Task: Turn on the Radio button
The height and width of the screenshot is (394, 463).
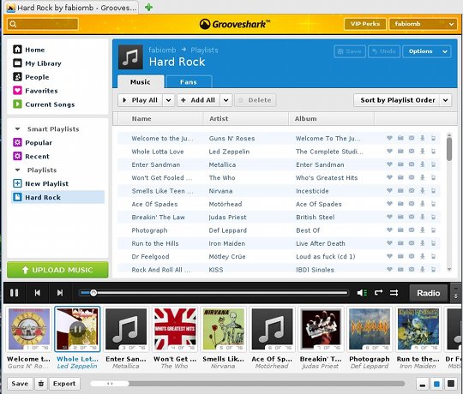Action: [428, 293]
